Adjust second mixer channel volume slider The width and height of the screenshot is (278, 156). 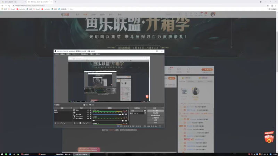point(107,121)
